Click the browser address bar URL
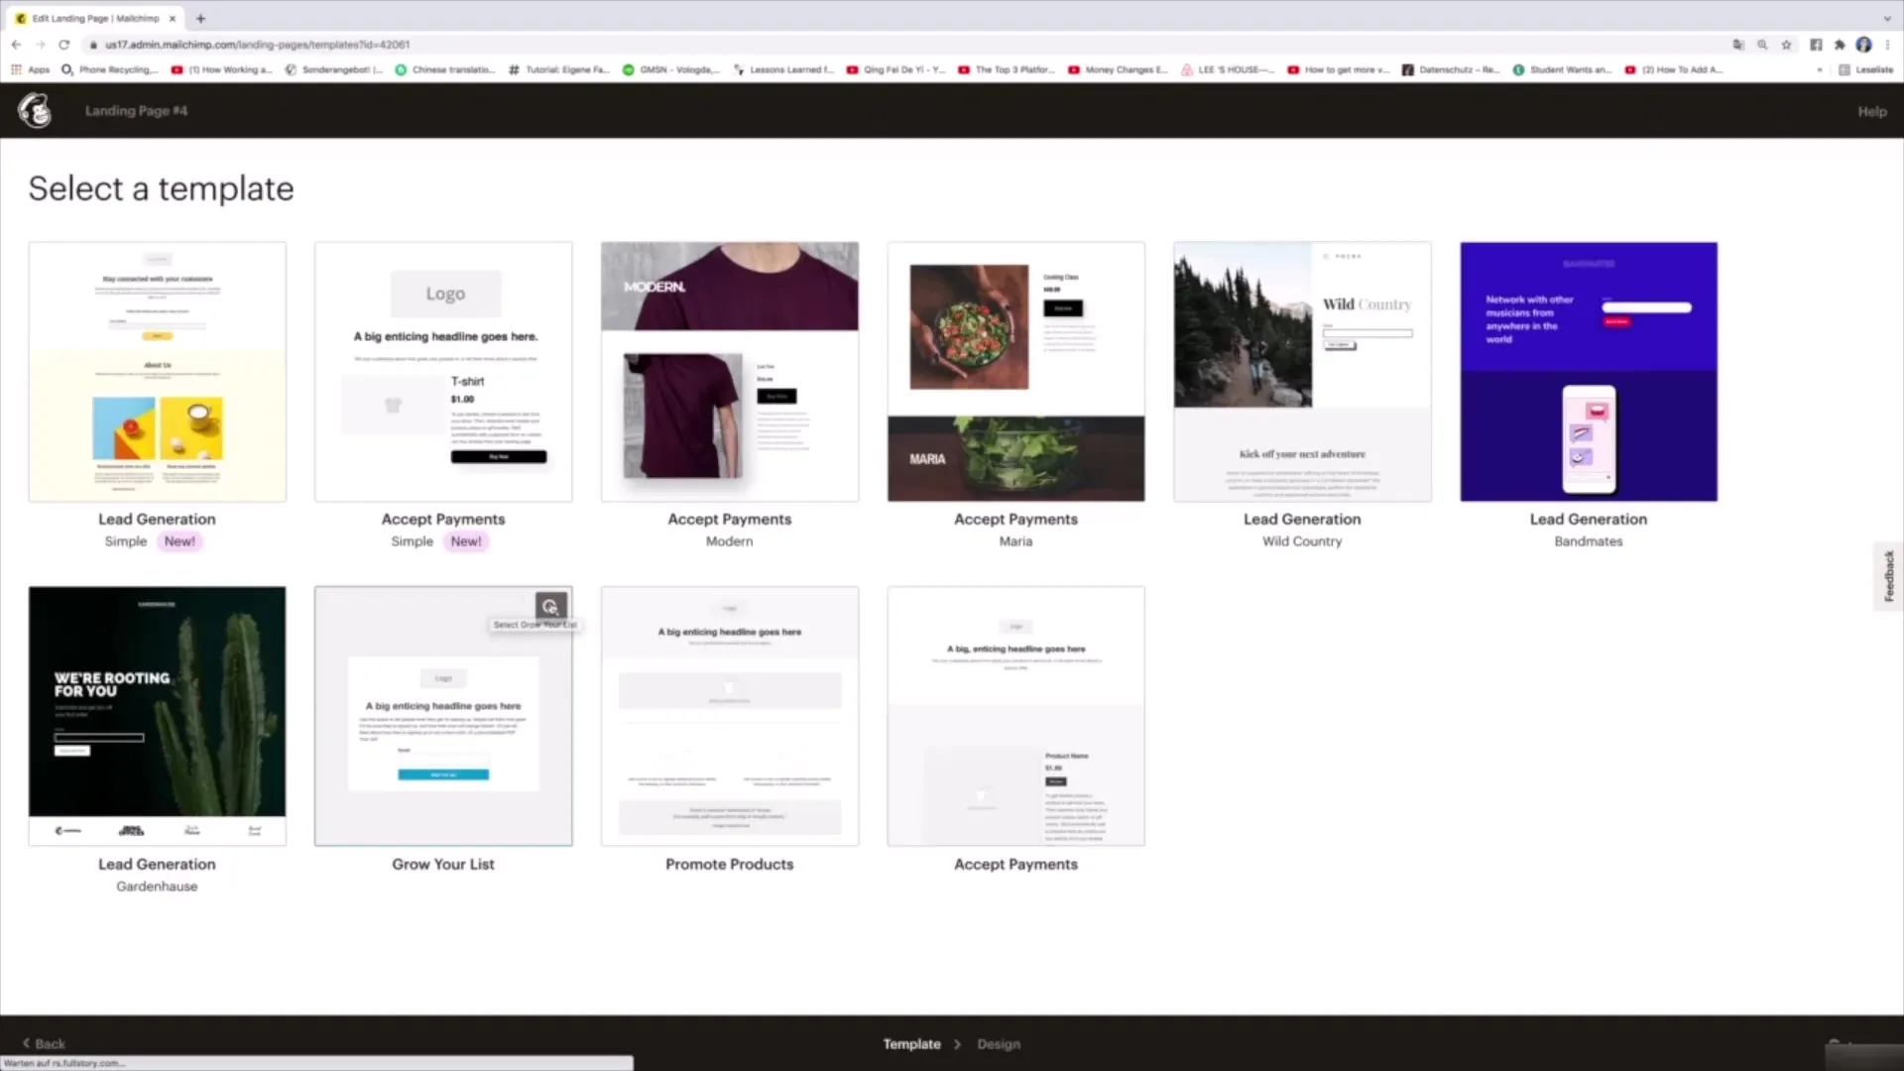The width and height of the screenshot is (1904, 1071). (258, 45)
